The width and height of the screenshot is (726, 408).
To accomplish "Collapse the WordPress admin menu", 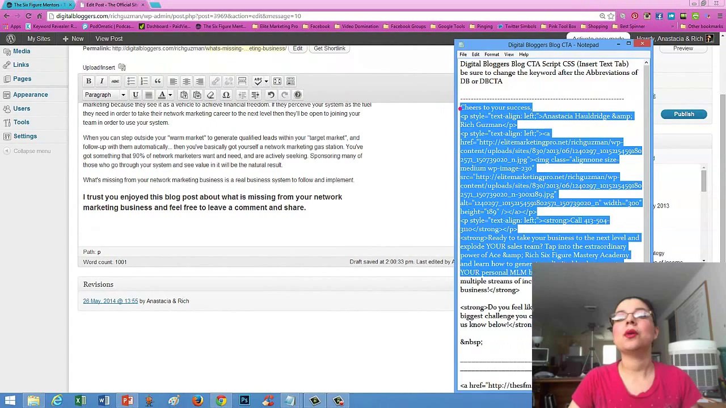I will [27, 151].
